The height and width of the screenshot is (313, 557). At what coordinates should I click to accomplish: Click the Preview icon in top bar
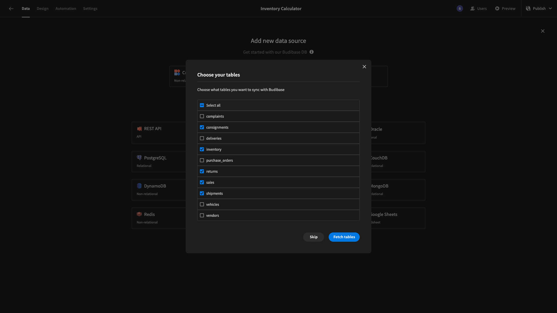497,8
